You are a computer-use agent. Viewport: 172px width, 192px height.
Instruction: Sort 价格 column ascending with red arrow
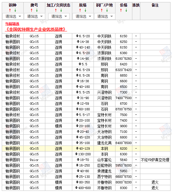click(121, 10)
